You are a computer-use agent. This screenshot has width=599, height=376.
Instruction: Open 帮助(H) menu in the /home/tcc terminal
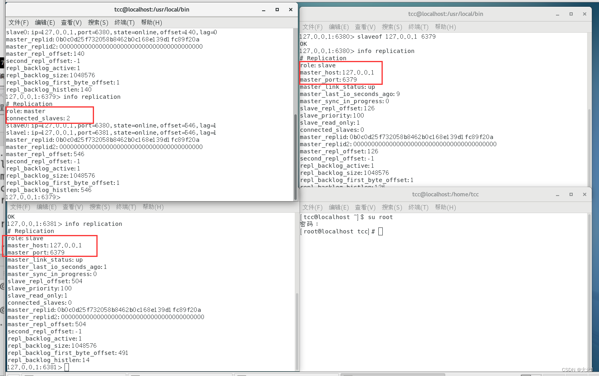tap(445, 207)
